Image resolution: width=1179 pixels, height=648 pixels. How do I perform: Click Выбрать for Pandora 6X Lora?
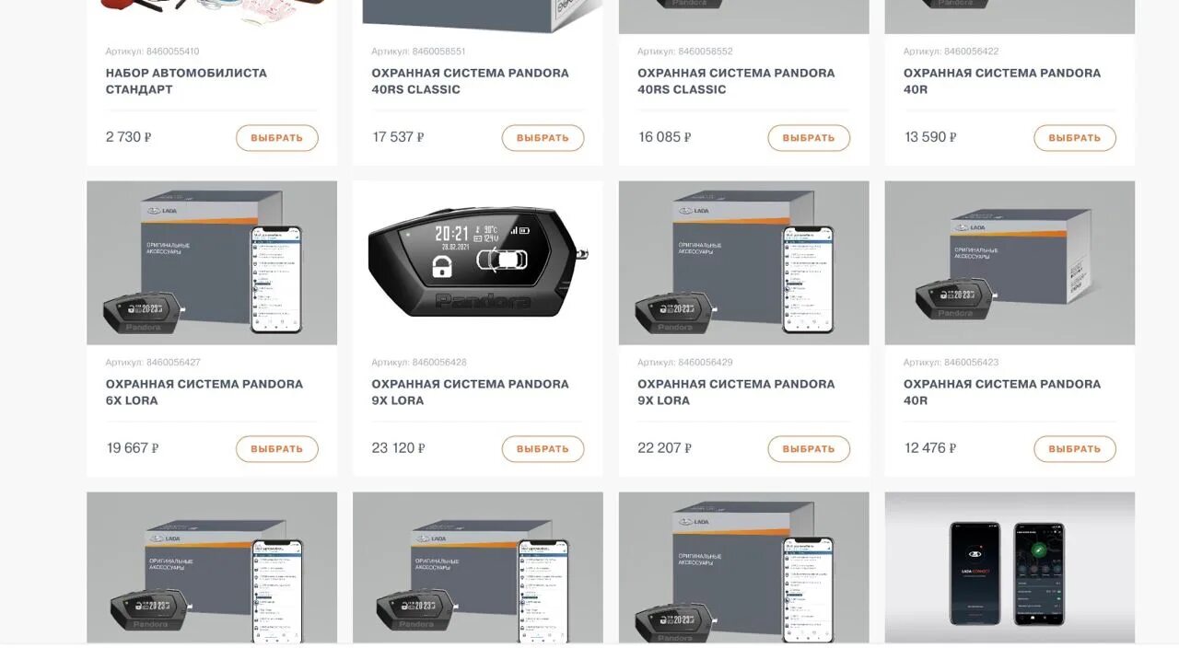pyautogui.click(x=277, y=449)
